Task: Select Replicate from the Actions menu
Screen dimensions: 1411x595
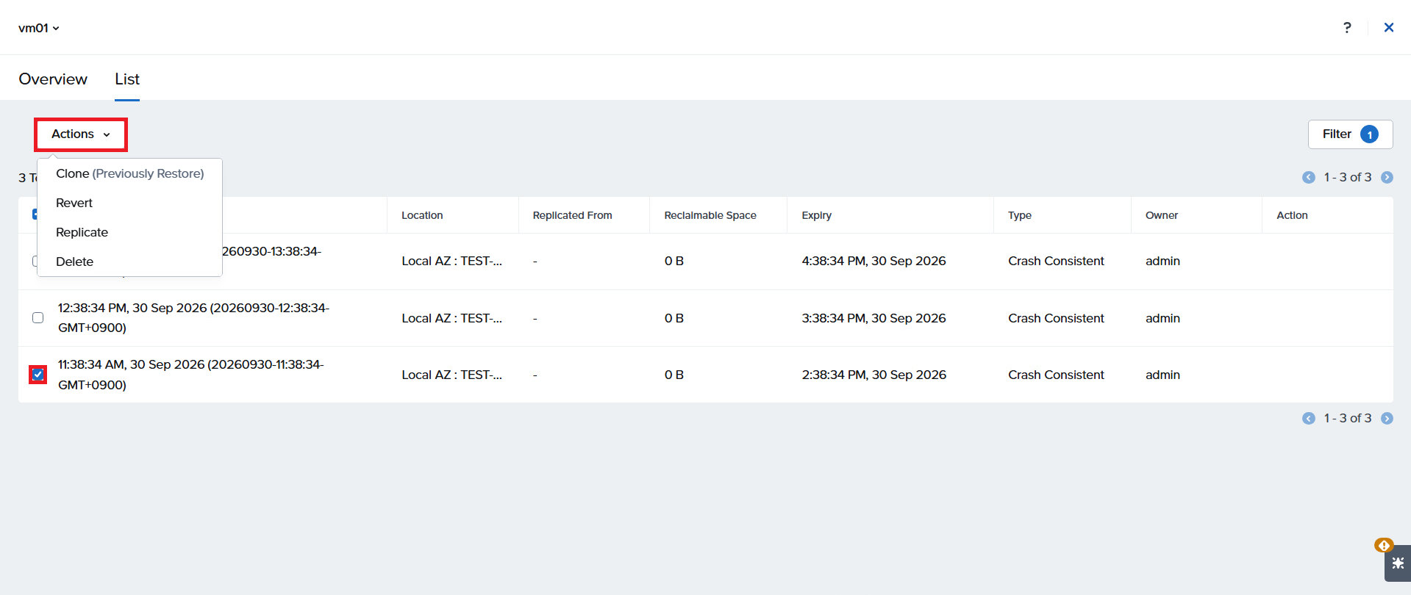Action: coord(82,232)
